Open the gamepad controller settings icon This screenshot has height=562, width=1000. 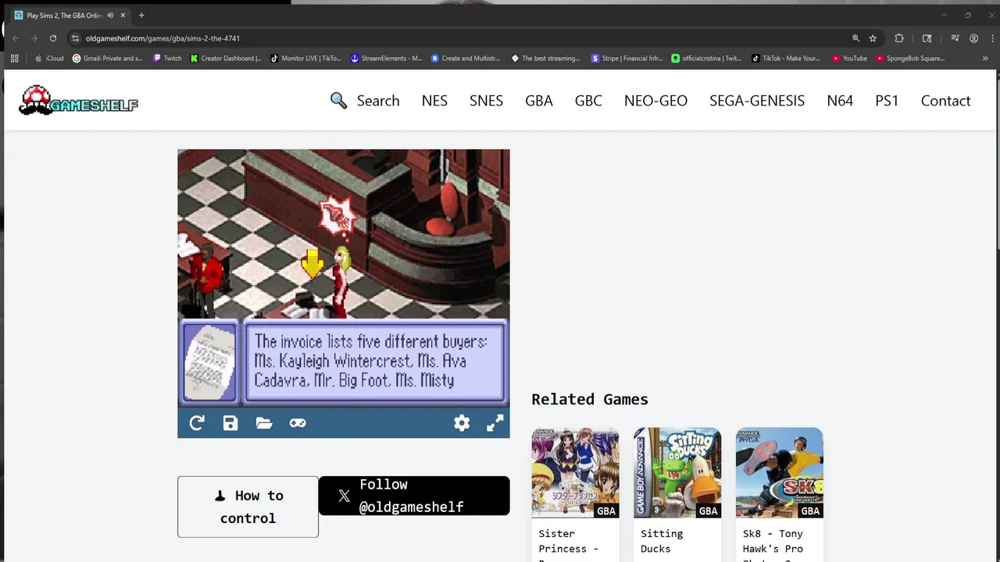[x=298, y=423]
